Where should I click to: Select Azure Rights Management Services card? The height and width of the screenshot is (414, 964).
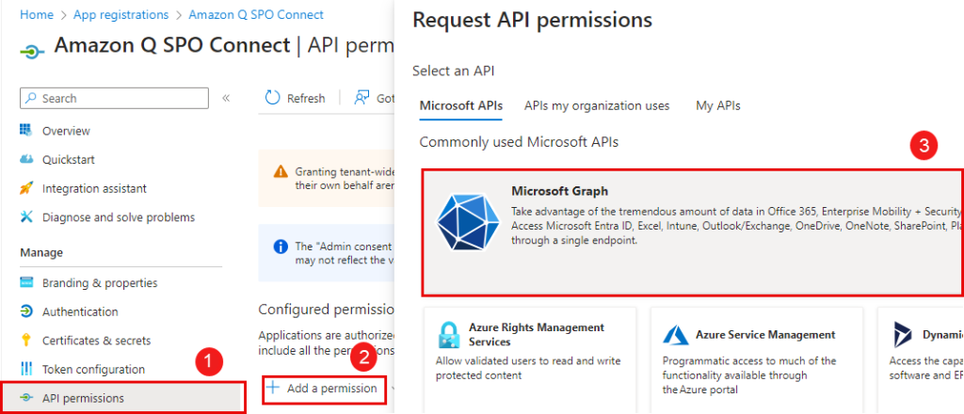(530, 360)
